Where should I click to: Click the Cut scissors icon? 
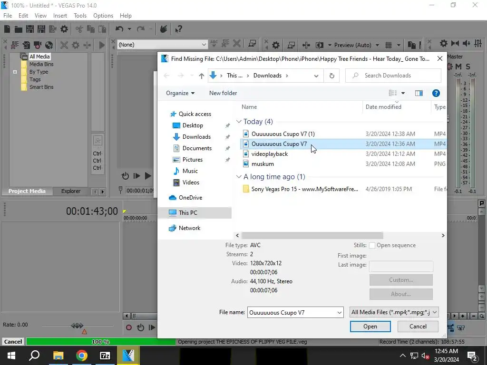(x=79, y=29)
